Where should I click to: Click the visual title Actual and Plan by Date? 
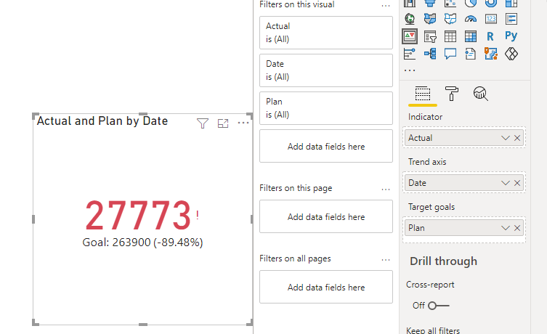pos(102,121)
